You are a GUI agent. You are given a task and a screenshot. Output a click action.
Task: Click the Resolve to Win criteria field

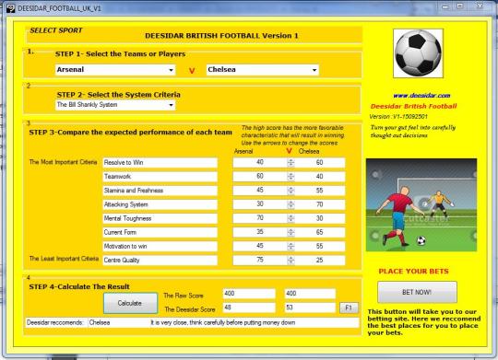pyautogui.click(x=160, y=163)
